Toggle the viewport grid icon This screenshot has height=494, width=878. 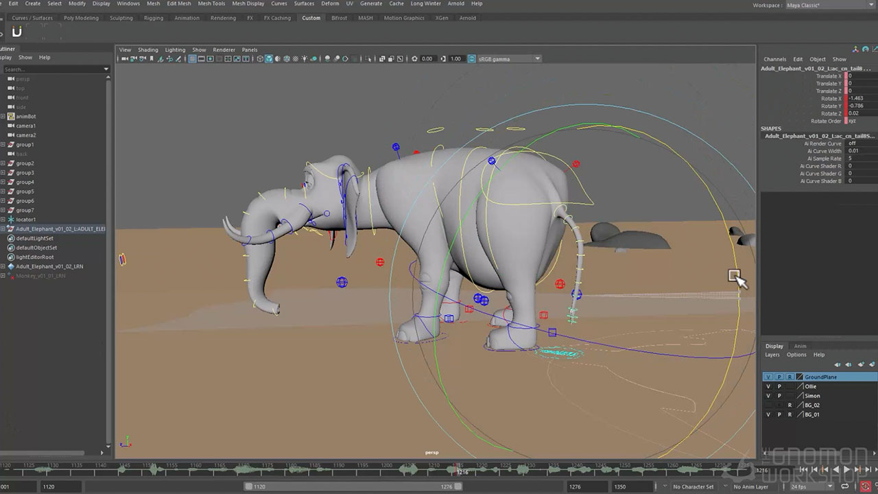[x=192, y=59]
